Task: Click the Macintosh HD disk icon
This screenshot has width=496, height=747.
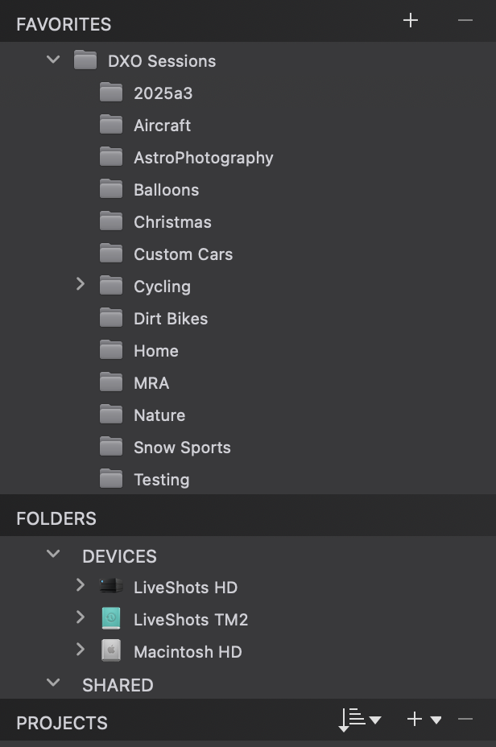Action: (x=111, y=651)
